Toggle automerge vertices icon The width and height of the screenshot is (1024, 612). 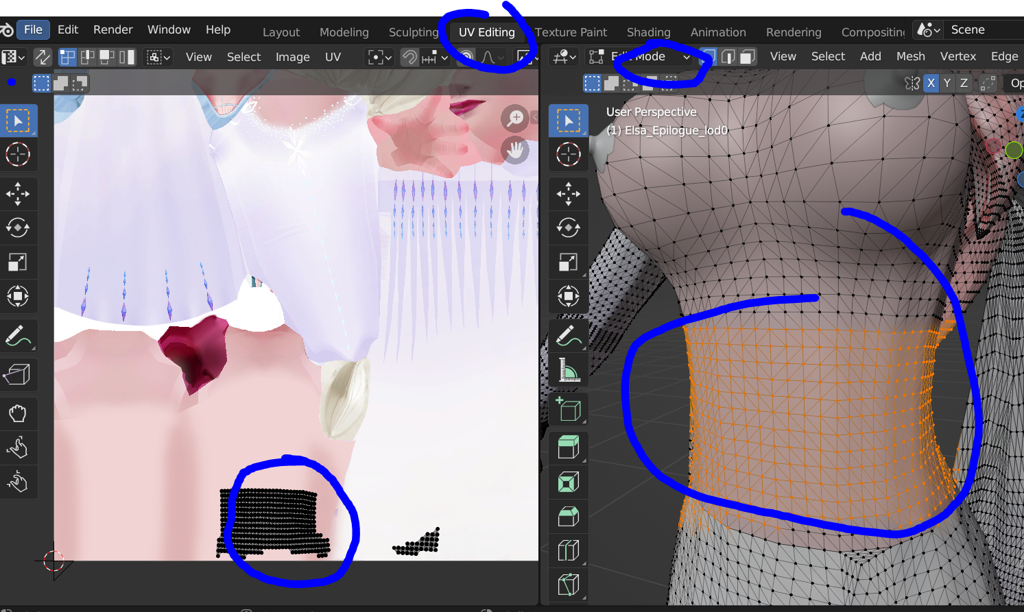click(988, 83)
